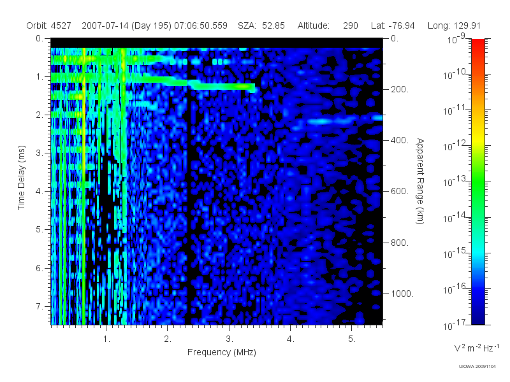
Task: Click the date '2007-07-14 (Day 195)' text
Action: (126, 25)
